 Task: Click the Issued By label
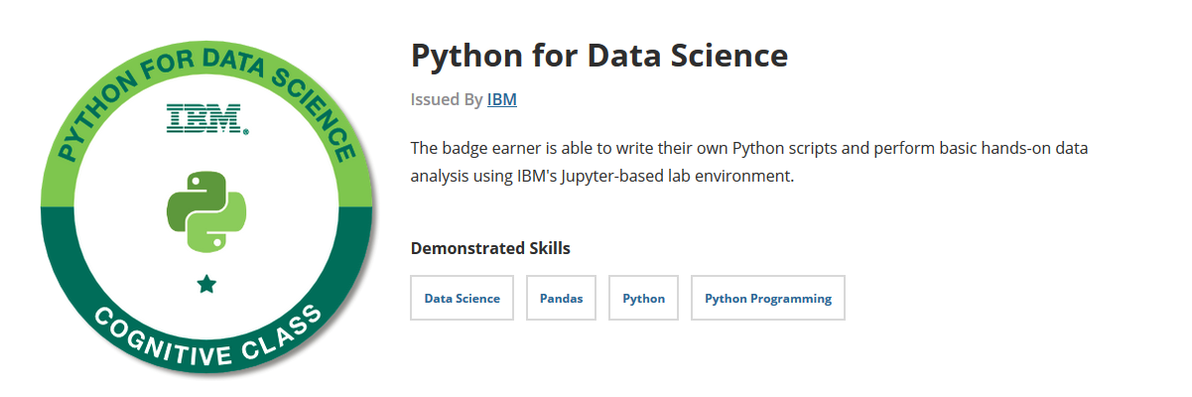click(447, 100)
